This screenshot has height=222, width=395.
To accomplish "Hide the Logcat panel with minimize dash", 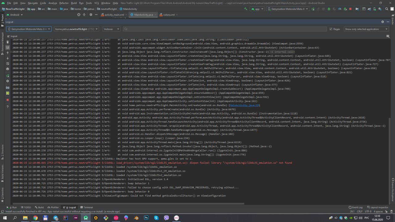I will (388, 22).
